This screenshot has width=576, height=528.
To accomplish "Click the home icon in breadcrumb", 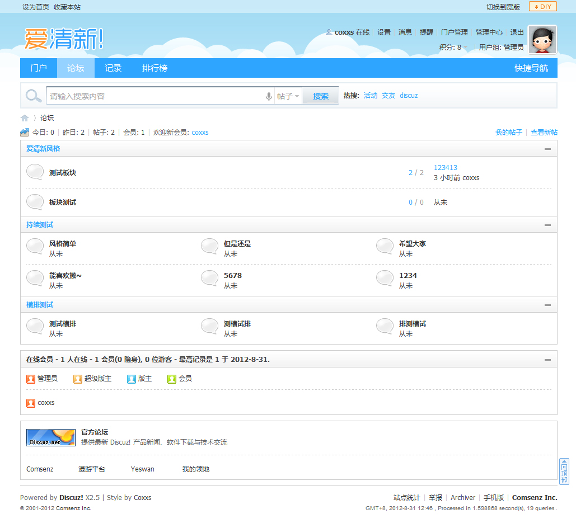I will point(25,118).
